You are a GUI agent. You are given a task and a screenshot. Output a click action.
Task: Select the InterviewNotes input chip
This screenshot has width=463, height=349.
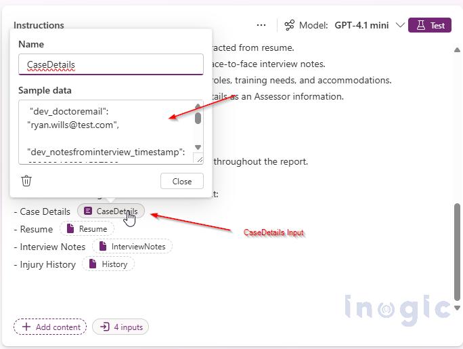[132, 246]
